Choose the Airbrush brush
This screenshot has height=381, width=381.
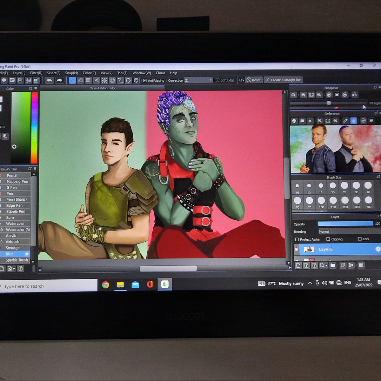15,242
